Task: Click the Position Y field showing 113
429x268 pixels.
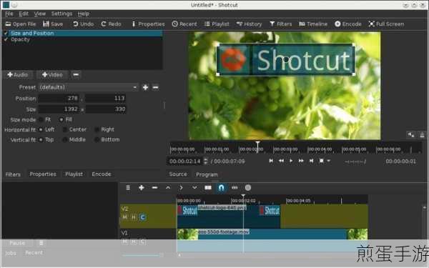Action: pos(105,98)
